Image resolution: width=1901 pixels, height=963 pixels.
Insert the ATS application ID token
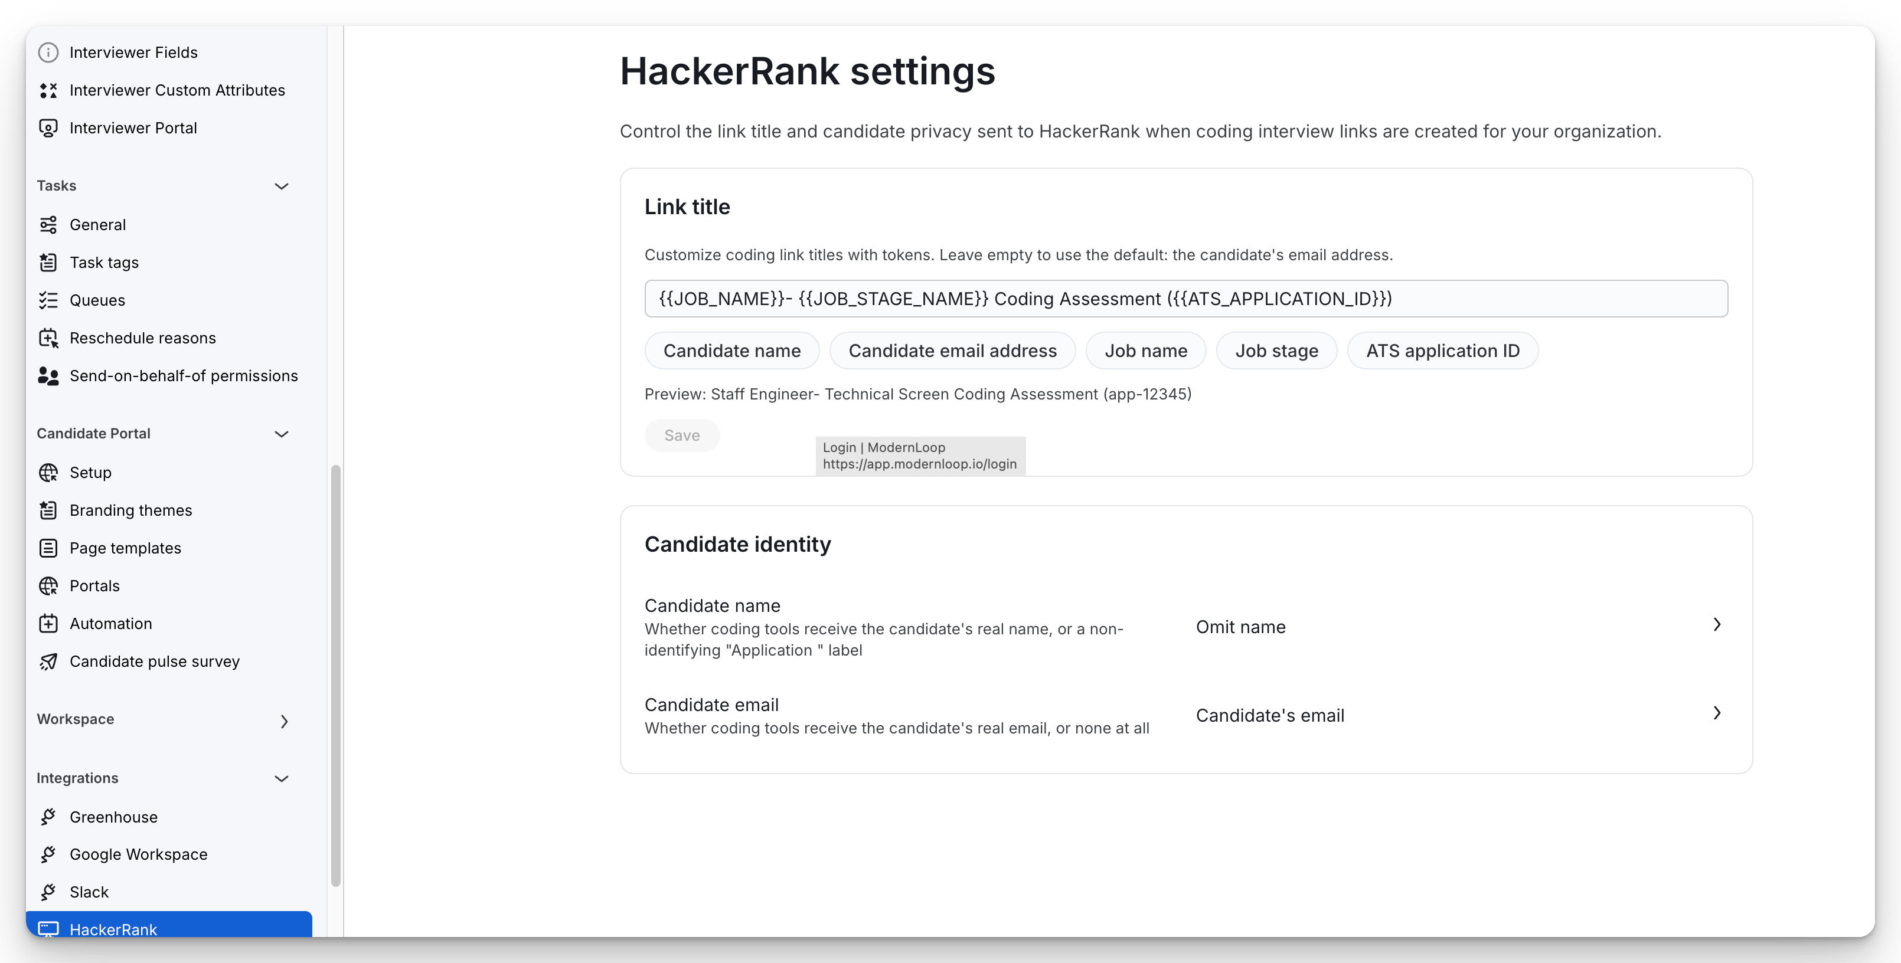click(x=1443, y=351)
